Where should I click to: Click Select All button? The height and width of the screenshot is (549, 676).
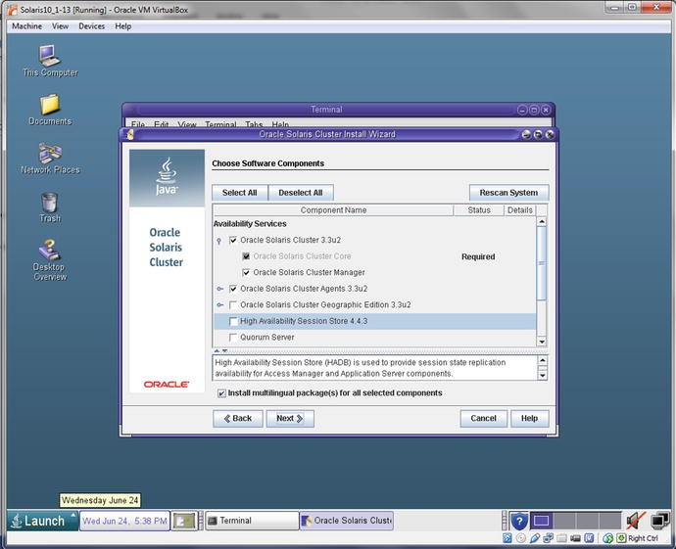[240, 193]
